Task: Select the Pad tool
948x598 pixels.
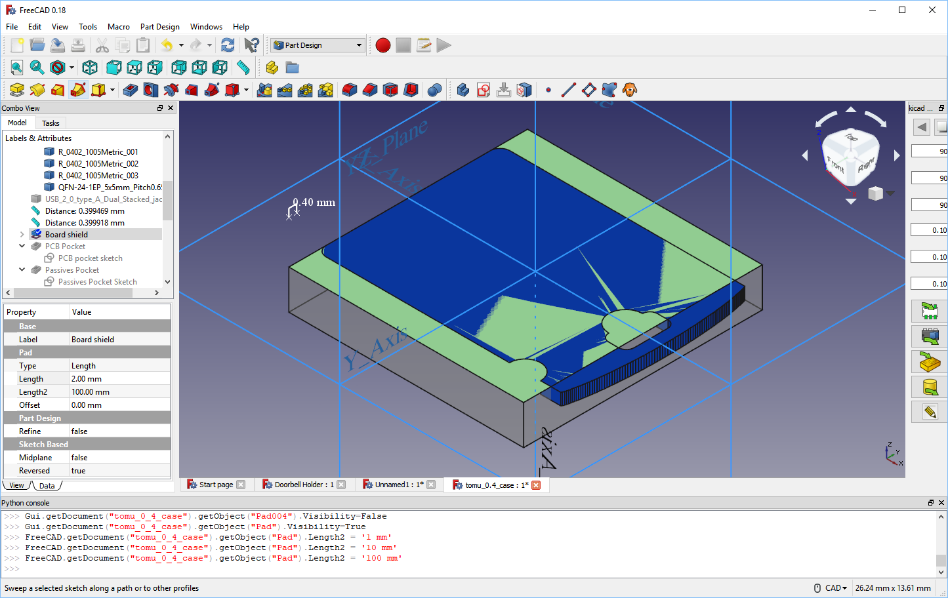Action: [16, 90]
